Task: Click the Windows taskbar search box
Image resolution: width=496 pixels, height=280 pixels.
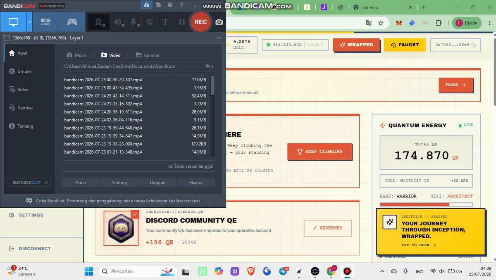Action: (x=138, y=271)
